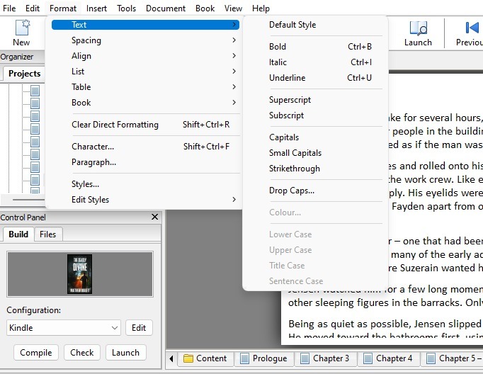The width and height of the screenshot is (483, 374).
Task: Switch to the Chapter 5 tab
Action: tap(453, 358)
